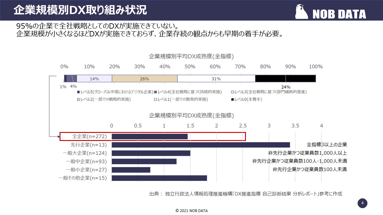
Task: Select the レベル3 legend color marker
Action: [x=232, y=92]
